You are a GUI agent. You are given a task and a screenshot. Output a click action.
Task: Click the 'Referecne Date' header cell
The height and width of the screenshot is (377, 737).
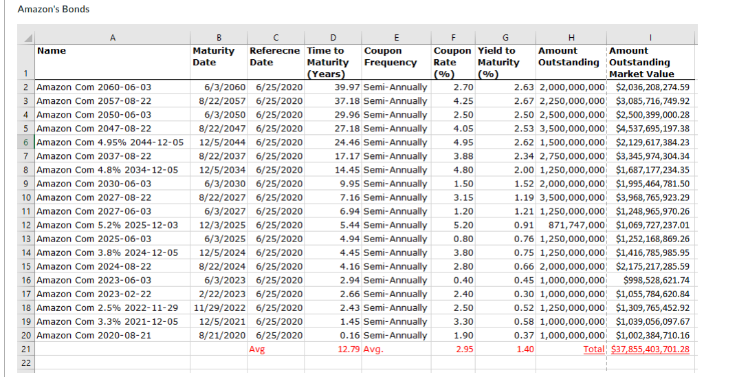pos(276,62)
